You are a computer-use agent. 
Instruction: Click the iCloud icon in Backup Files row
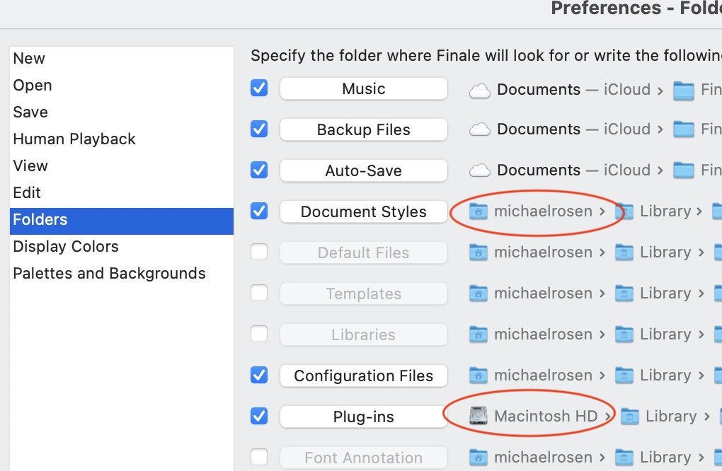pyautogui.click(x=480, y=129)
